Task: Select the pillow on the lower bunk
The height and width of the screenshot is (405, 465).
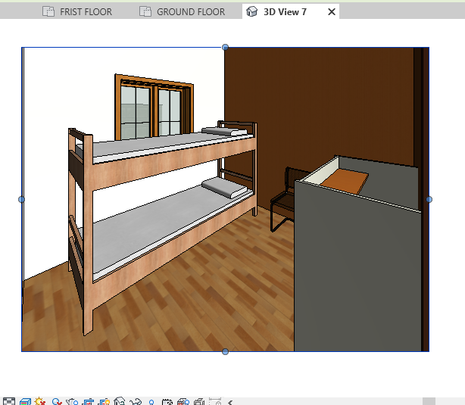Action: pyautogui.click(x=224, y=188)
